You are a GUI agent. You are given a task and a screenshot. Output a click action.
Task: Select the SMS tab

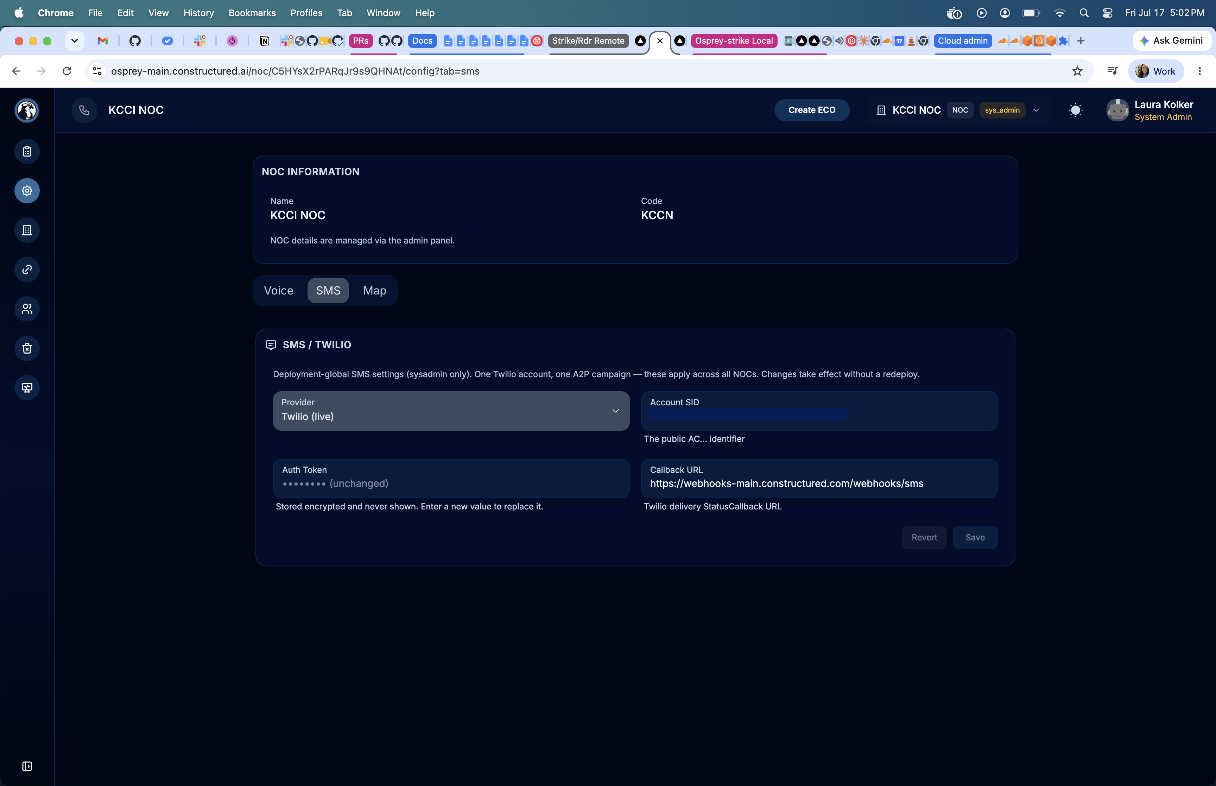click(x=328, y=290)
